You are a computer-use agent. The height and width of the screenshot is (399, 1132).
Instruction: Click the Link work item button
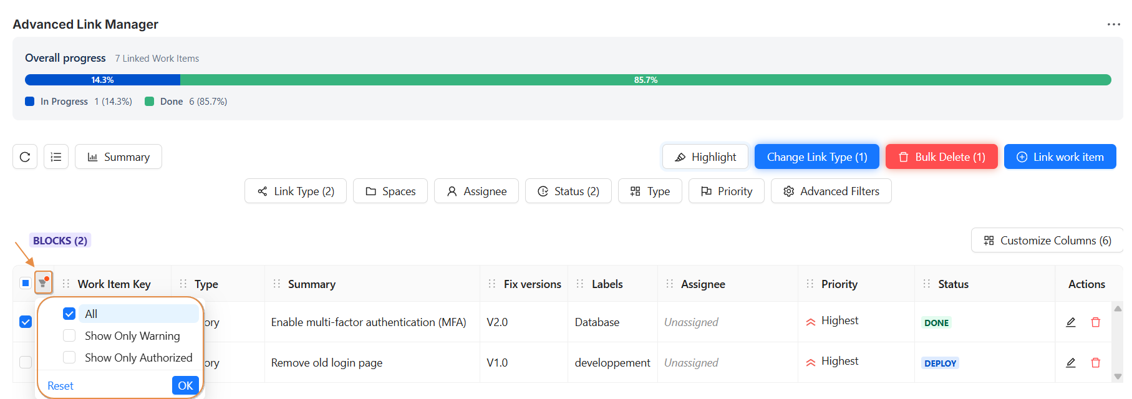(x=1060, y=157)
